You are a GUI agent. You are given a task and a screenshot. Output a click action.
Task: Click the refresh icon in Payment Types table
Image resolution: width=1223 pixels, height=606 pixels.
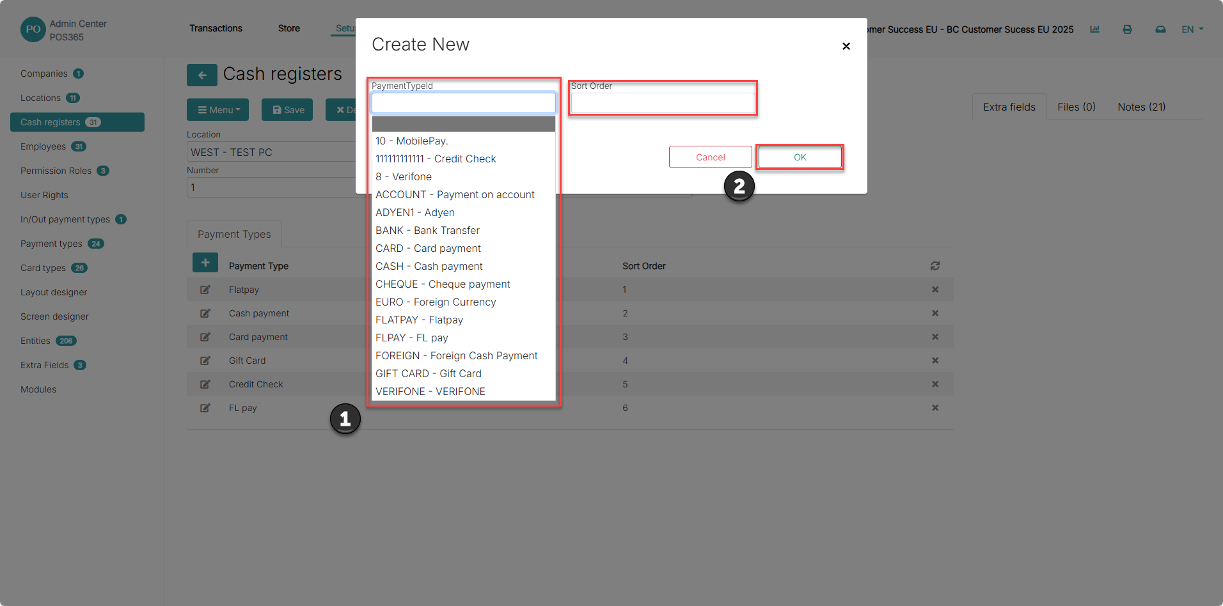(935, 266)
